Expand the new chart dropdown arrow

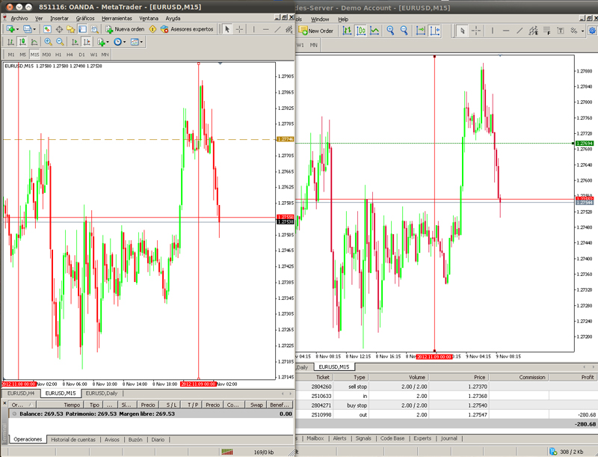18,29
